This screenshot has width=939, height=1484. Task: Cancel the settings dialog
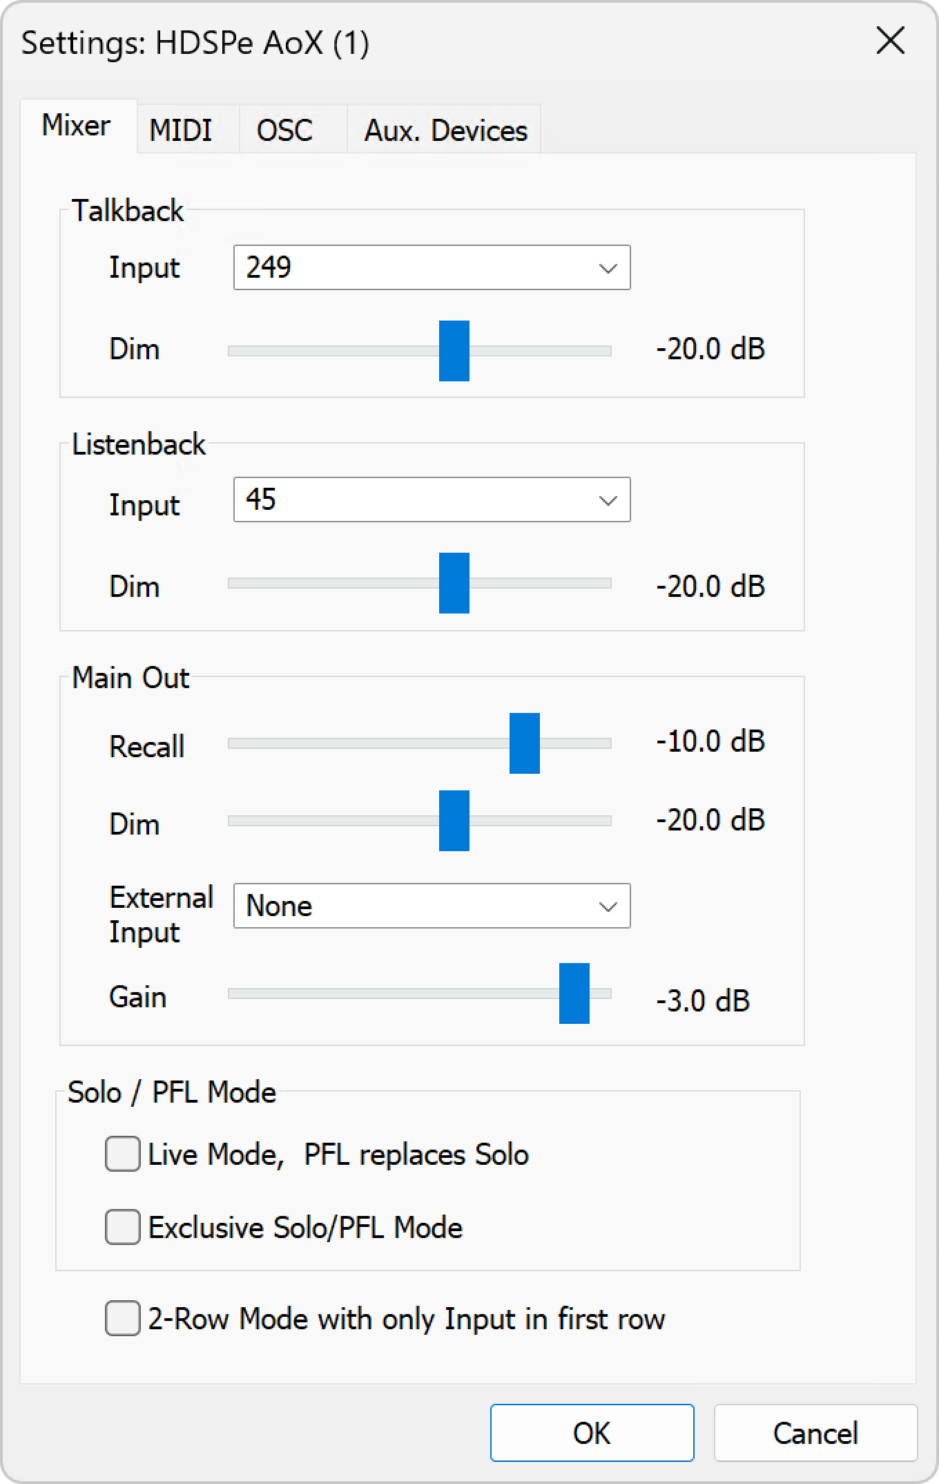pyautogui.click(x=815, y=1433)
